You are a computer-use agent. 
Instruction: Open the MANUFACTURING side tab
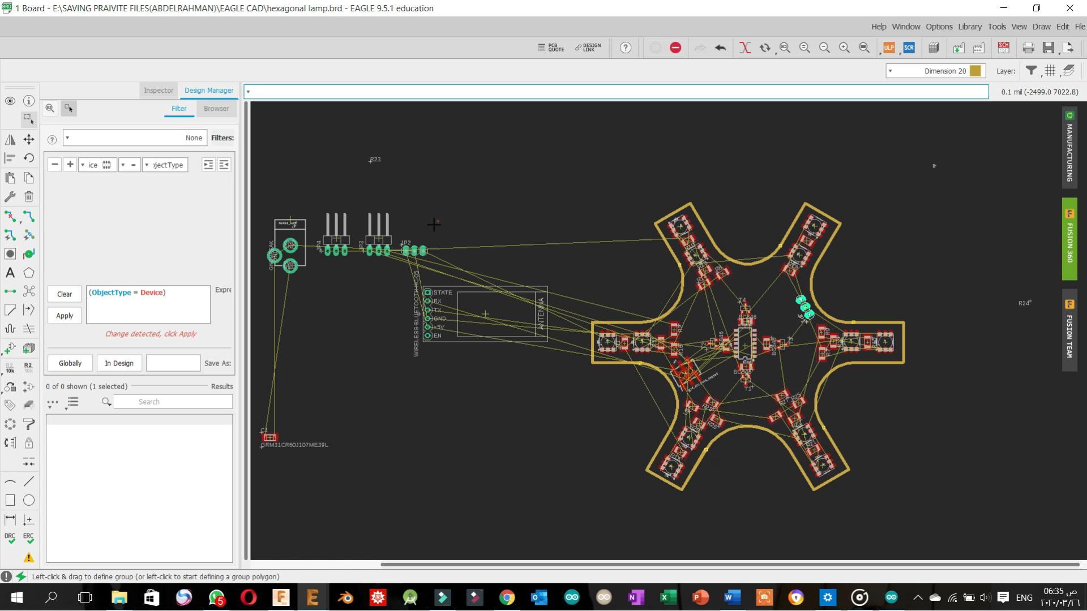(1069, 149)
